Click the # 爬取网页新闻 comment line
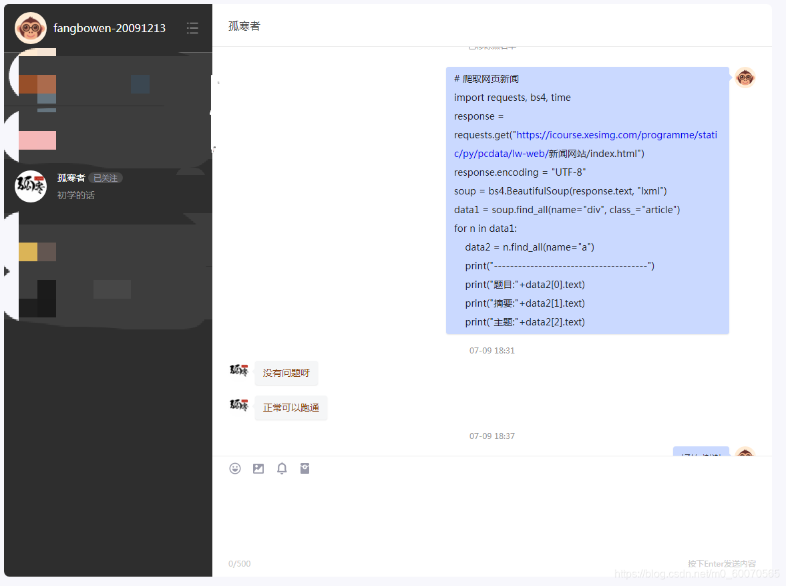This screenshot has height=586, width=786. (486, 79)
